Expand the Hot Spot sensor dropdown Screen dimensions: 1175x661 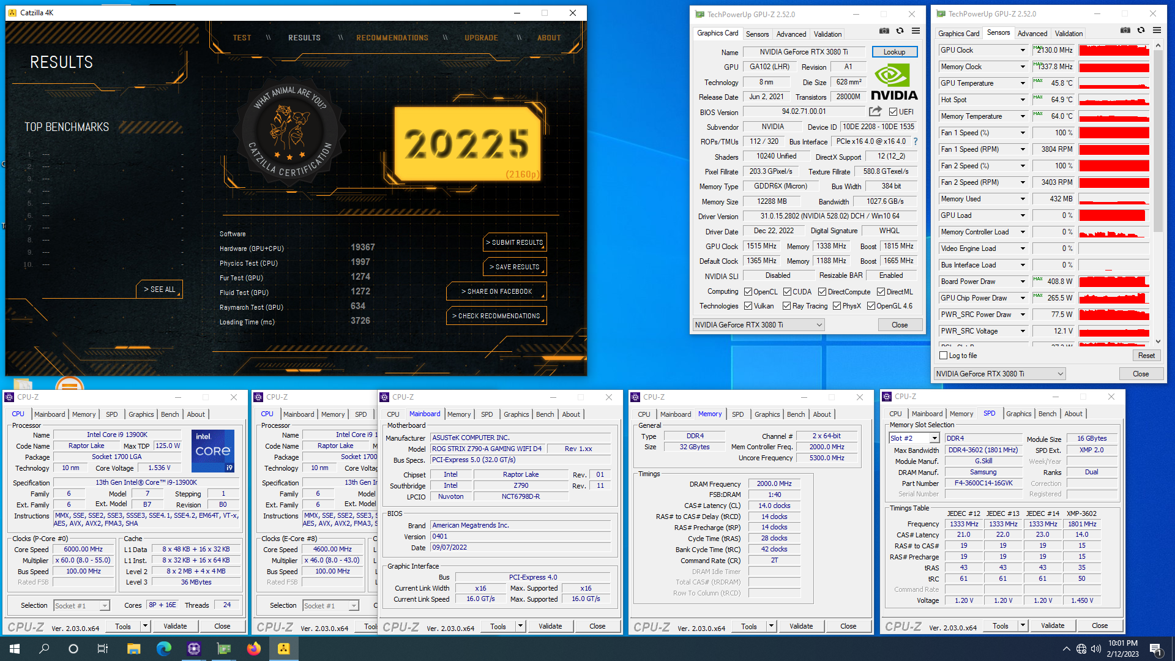point(1022,100)
